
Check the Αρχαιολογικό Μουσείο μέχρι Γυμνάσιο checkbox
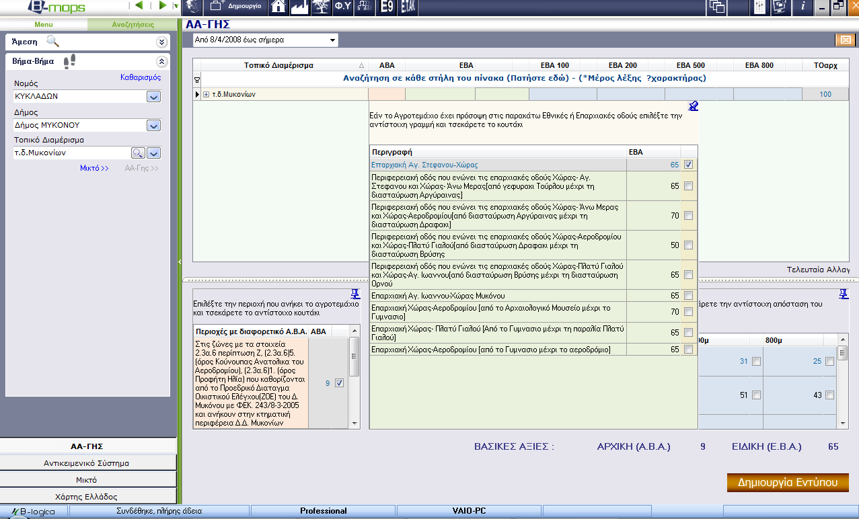click(688, 312)
